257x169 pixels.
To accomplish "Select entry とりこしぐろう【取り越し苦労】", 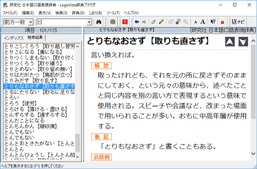I will click(x=39, y=46).
